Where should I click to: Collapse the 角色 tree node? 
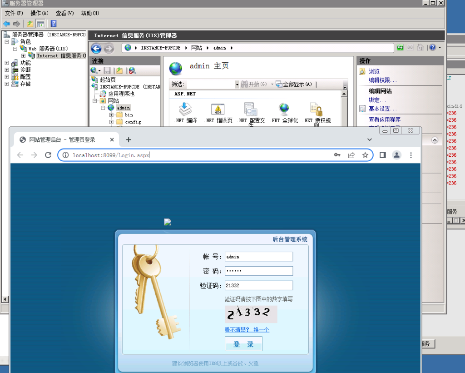pyautogui.click(x=7, y=42)
